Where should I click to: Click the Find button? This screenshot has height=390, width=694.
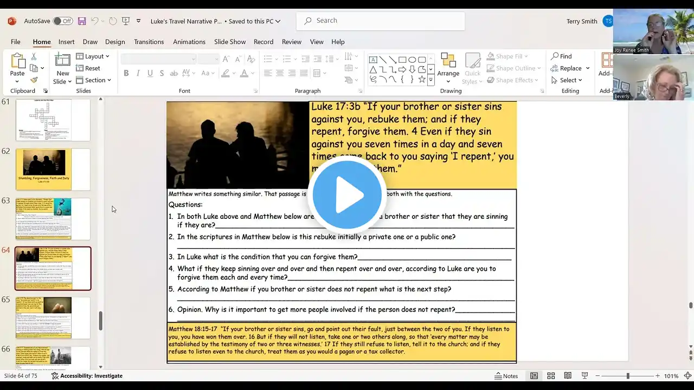[561, 56]
